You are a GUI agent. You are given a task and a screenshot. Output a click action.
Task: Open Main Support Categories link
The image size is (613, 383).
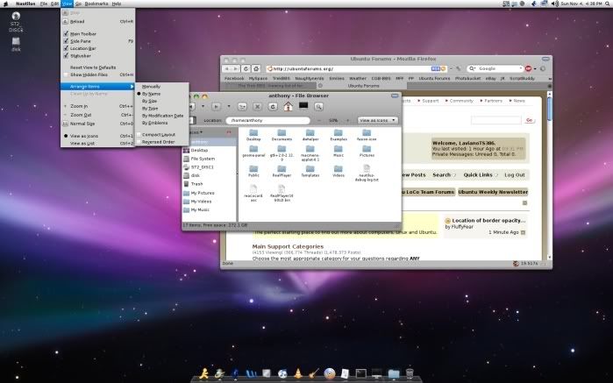tap(288, 246)
